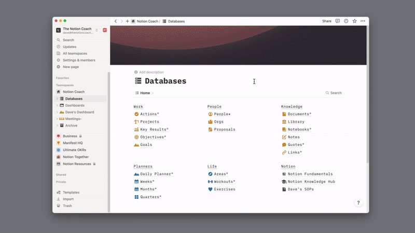Open the Home view dropdown
This screenshot has width=415, height=233.
(145, 93)
